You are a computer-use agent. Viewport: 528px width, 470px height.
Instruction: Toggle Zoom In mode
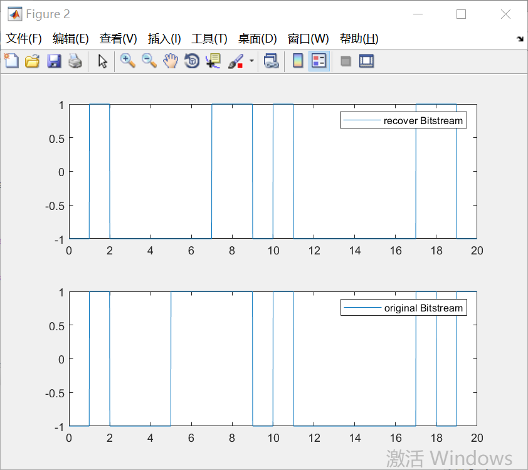click(128, 61)
